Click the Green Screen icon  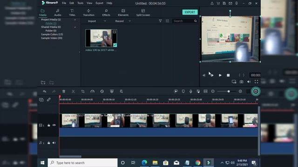tap(112, 91)
